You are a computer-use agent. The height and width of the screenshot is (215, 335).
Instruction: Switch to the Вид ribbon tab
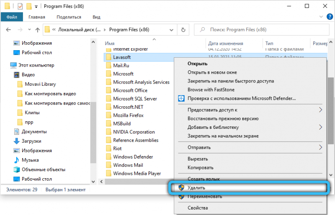(96, 17)
